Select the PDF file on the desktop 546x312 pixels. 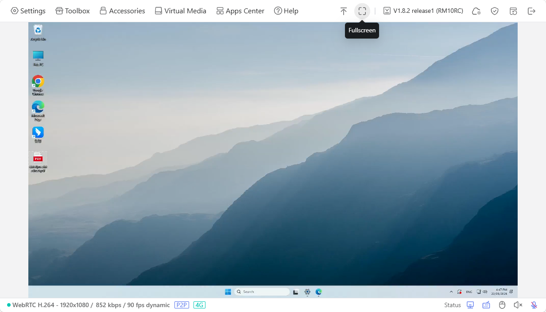38,162
